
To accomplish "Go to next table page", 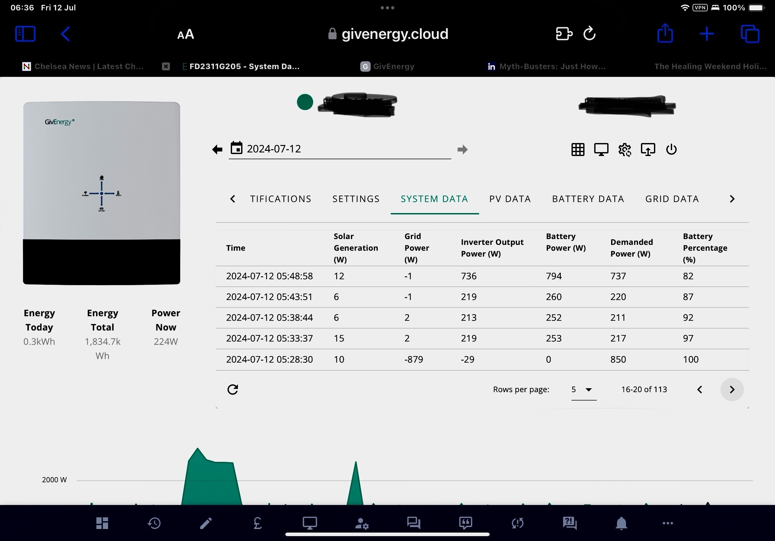I will click(732, 390).
